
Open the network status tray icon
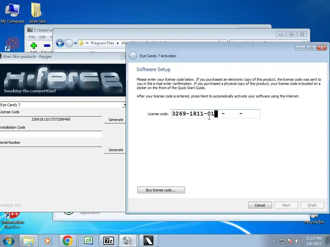pos(282,241)
